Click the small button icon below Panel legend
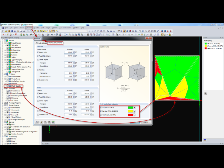 [205, 93]
